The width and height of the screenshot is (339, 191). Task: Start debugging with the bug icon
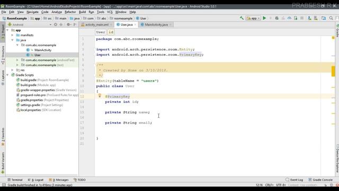pos(276,18)
